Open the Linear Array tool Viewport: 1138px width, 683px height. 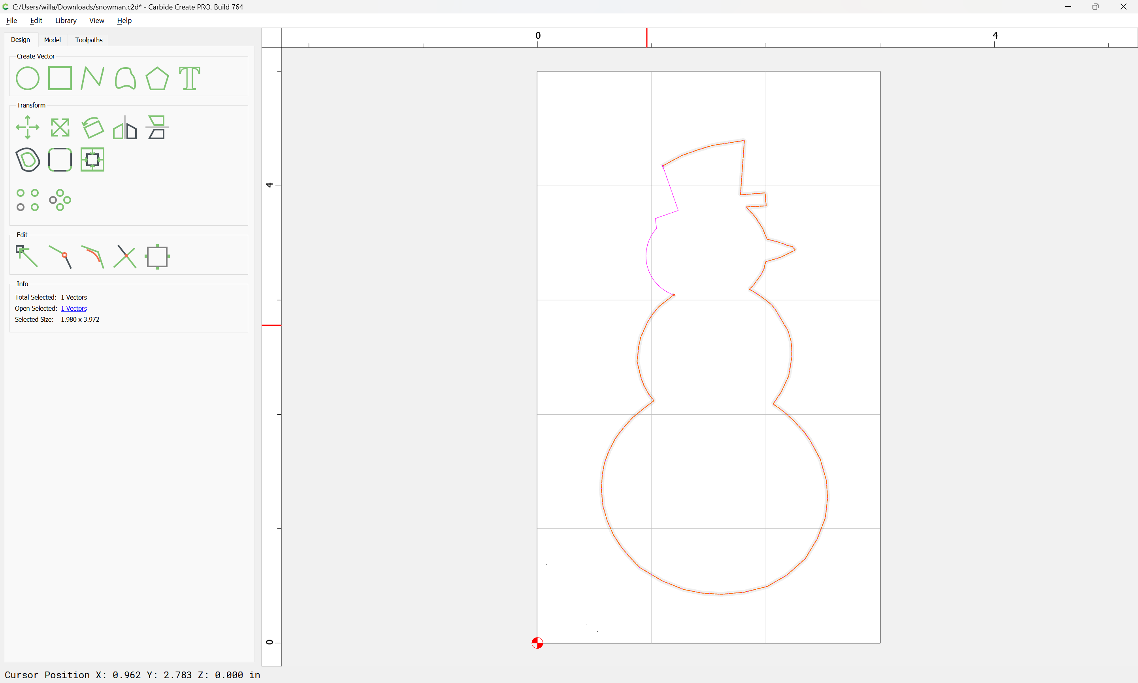(28, 200)
